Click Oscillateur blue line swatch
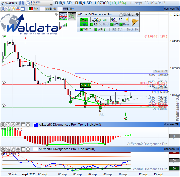180x177 pixels. click(36, 149)
